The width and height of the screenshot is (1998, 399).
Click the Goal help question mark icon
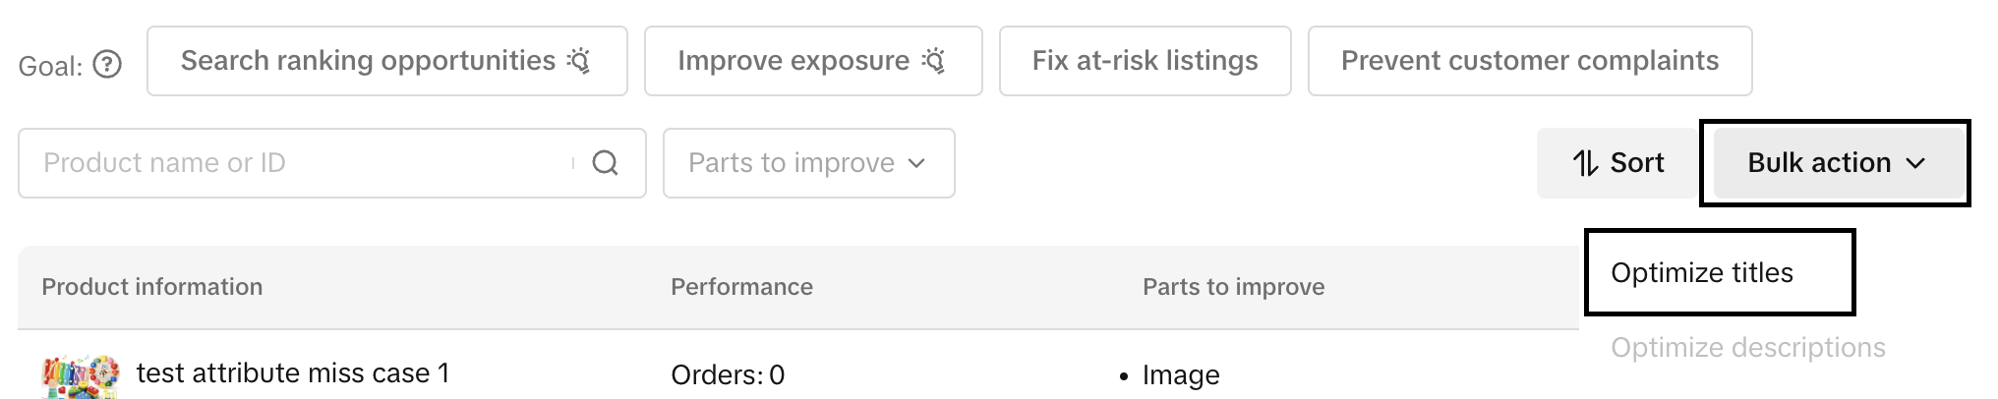(x=107, y=65)
